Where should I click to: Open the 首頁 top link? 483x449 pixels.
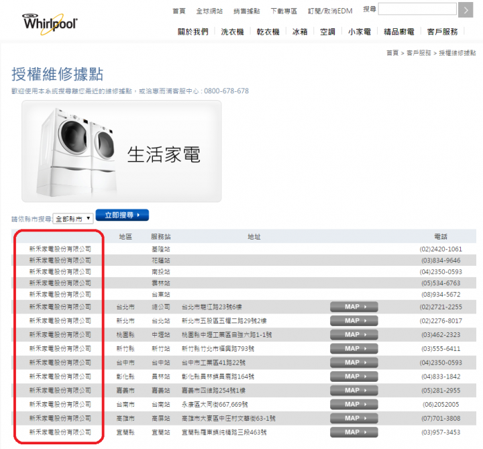pyautogui.click(x=179, y=11)
